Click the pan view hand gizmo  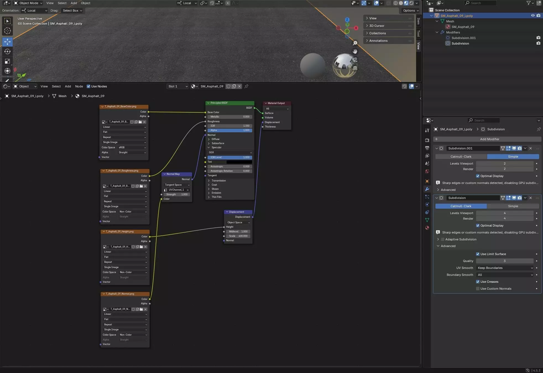(x=355, y=51)
